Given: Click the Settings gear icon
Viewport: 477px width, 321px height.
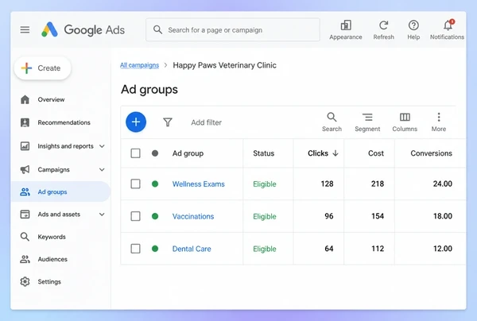Looking at the screenshot, I should (x=25, y=282).
